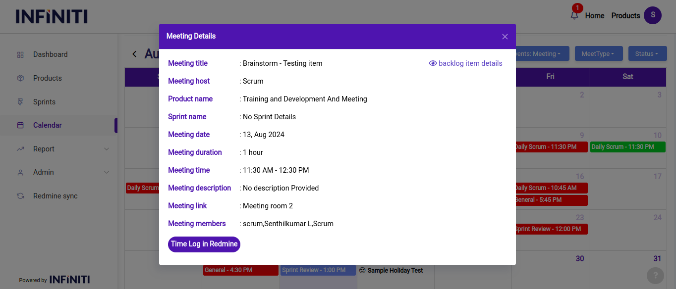
Task: Select Calendar in the sidebar
Action: point(47,125)
